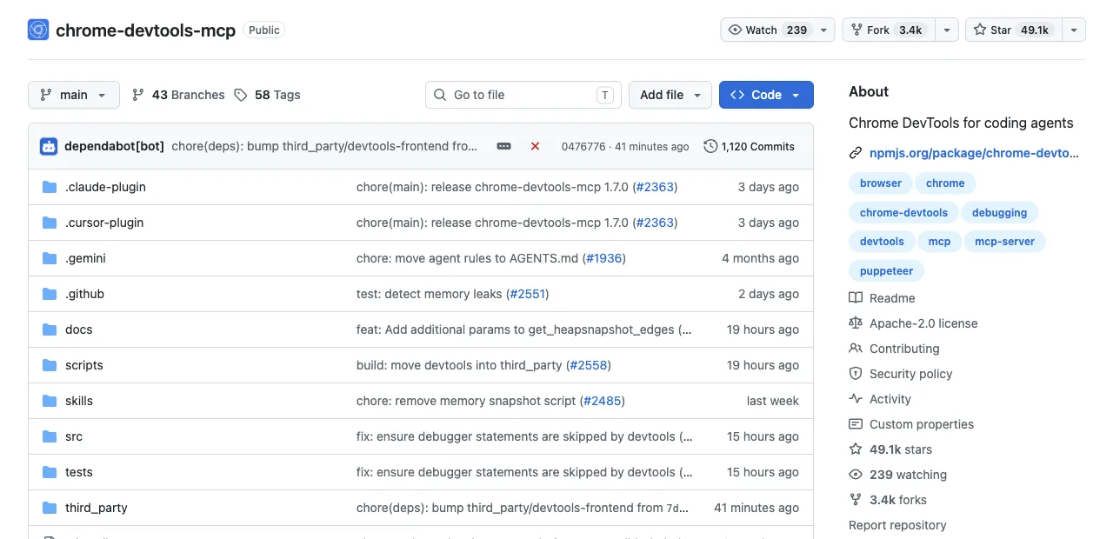Open the commit hash 0476776
Viewport: 1113px width, 539px height.
pyautogui.click(x=583, y=146)
